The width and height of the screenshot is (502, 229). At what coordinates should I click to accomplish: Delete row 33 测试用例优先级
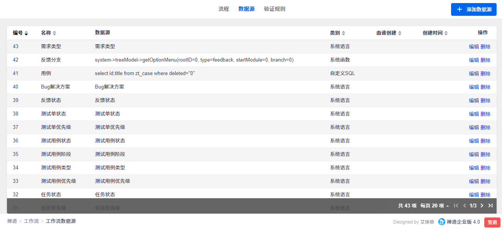pyautogui.click(x=485, y=181)
